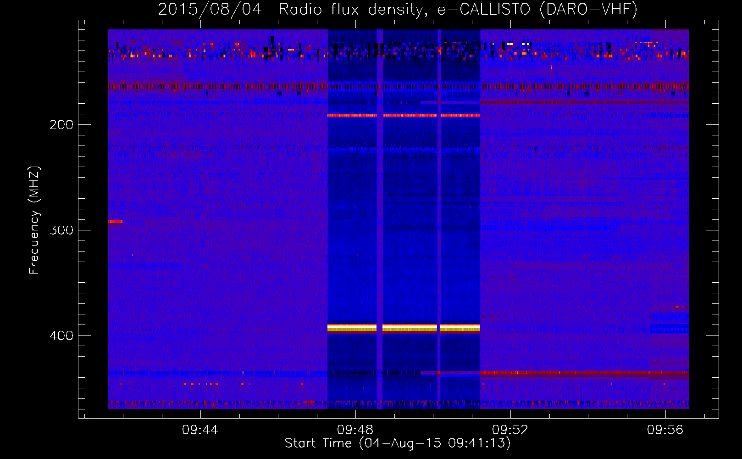Click the "300" frequency tick label
The image size is (742, 459).
61,230
